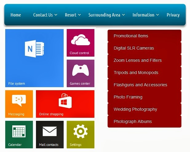The width and height of the screenshot is (190, 152).
Task: Click the Windows Store shopping bag icon
Action: 65,101
